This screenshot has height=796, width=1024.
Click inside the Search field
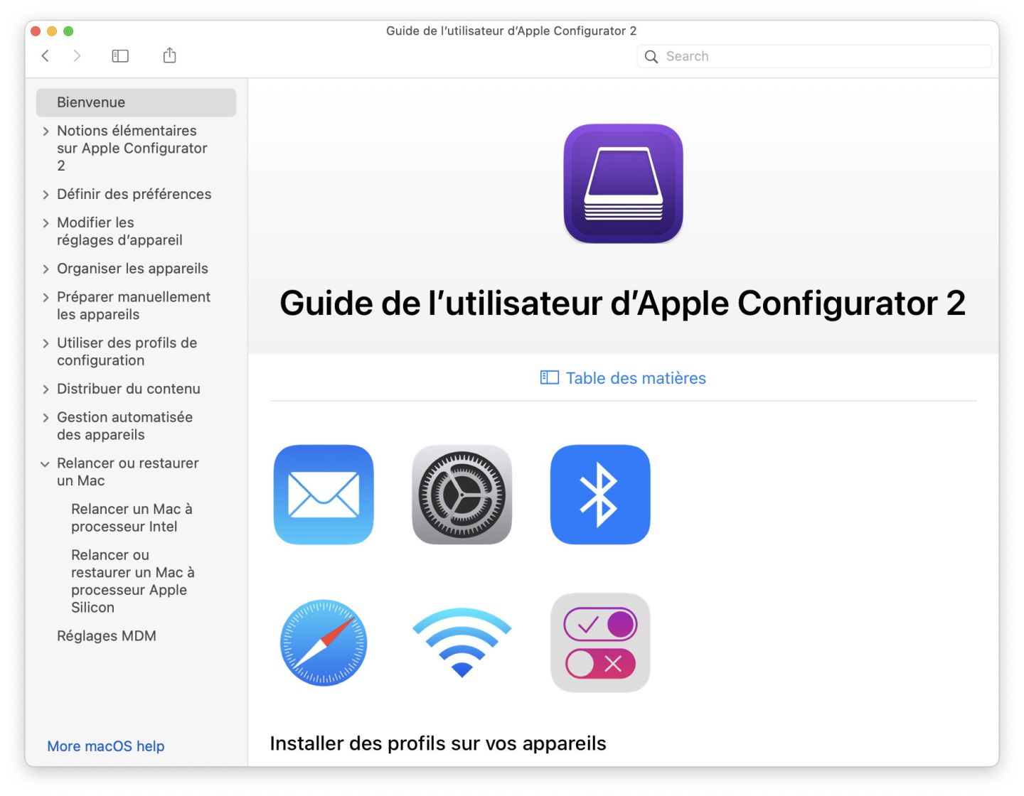(x=814, y=56)
